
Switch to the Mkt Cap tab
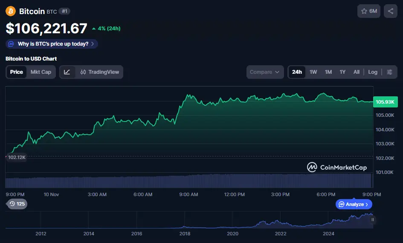click(41, 72)
